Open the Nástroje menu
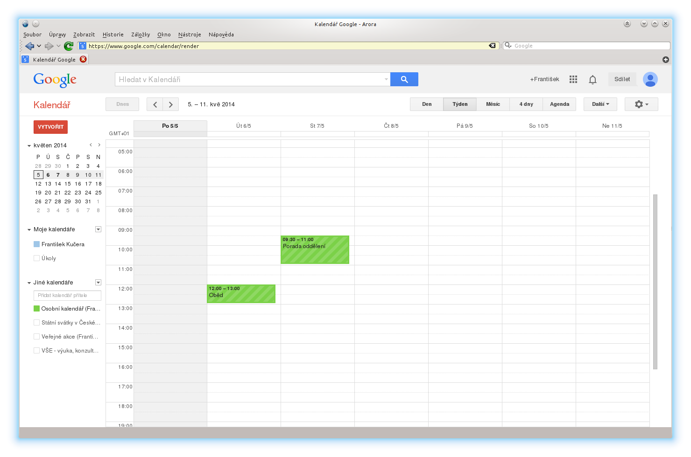691x457 pixels. click(190, 35)
